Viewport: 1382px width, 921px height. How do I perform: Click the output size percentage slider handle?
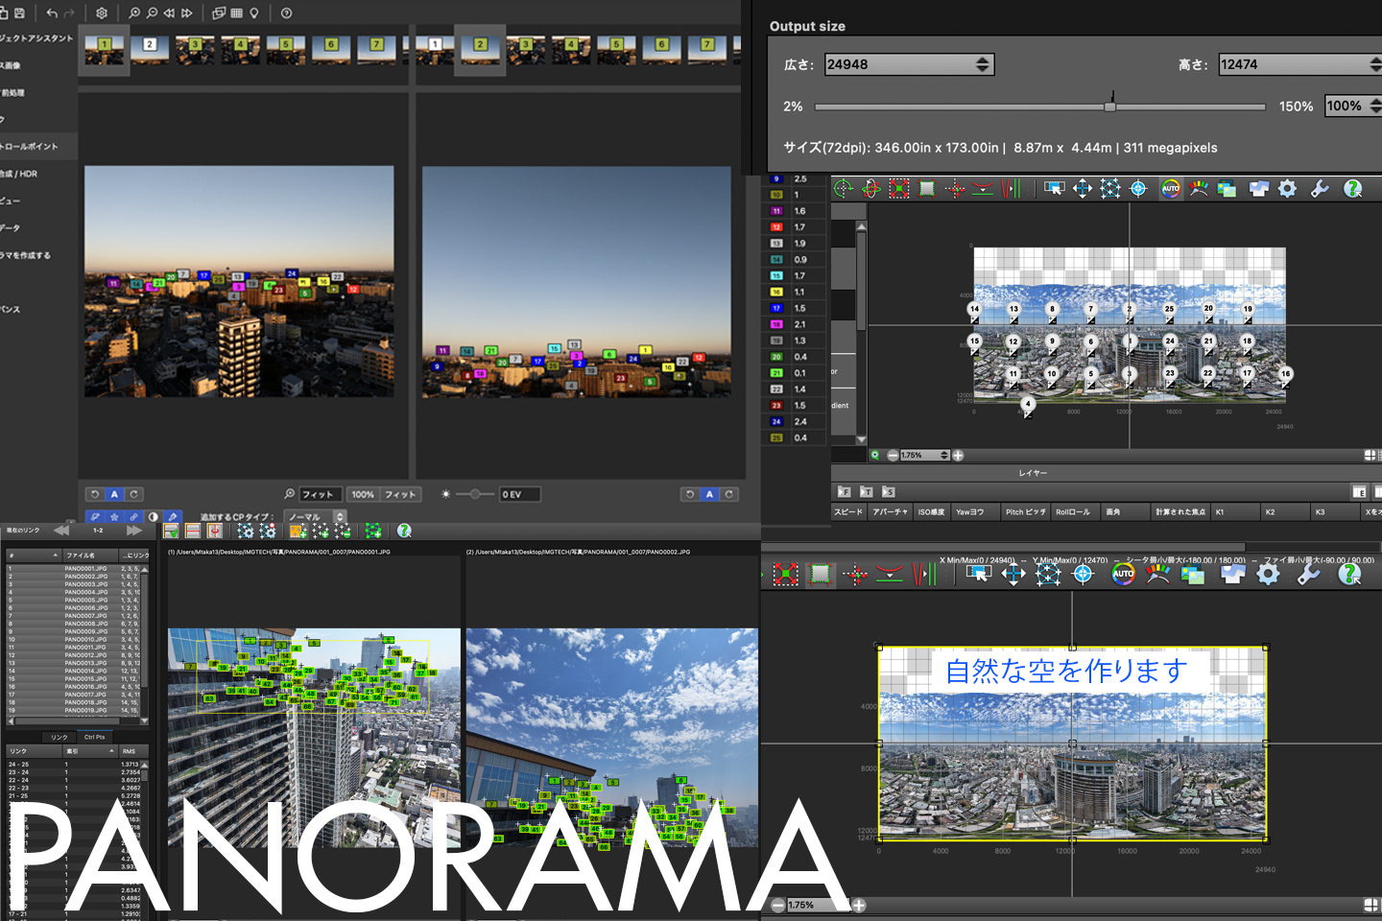tap(1110, 106)
